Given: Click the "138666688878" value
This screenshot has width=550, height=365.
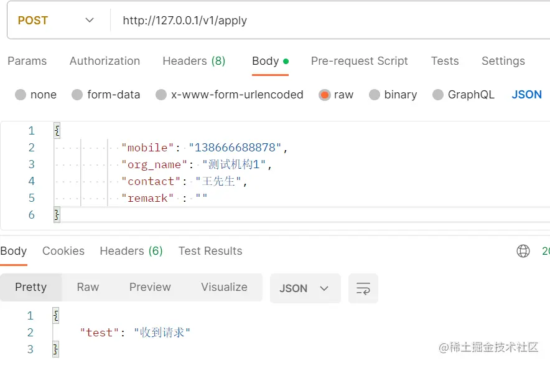Looking at the screenshot, I should click(235, 148).
